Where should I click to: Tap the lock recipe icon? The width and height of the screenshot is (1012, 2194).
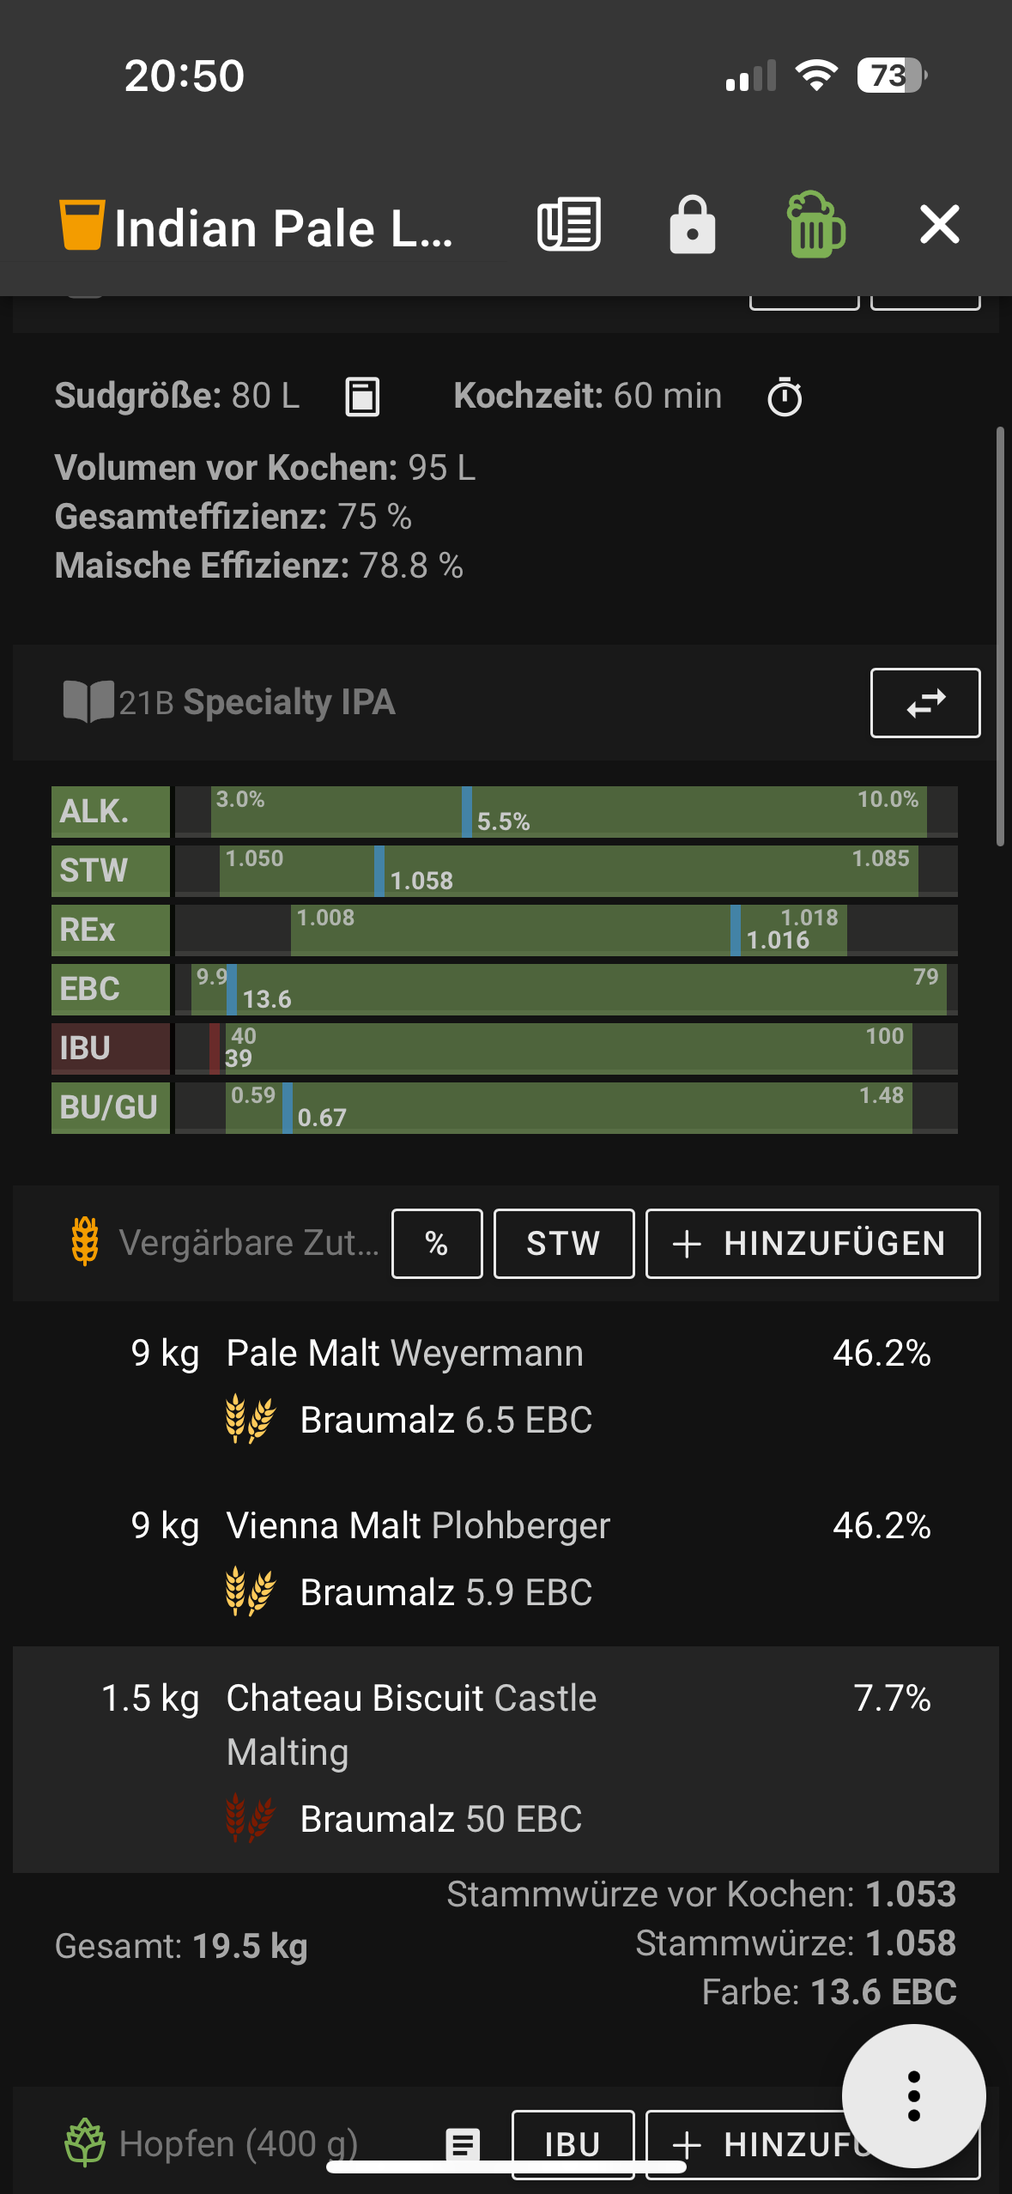click(x=692, y=226)
